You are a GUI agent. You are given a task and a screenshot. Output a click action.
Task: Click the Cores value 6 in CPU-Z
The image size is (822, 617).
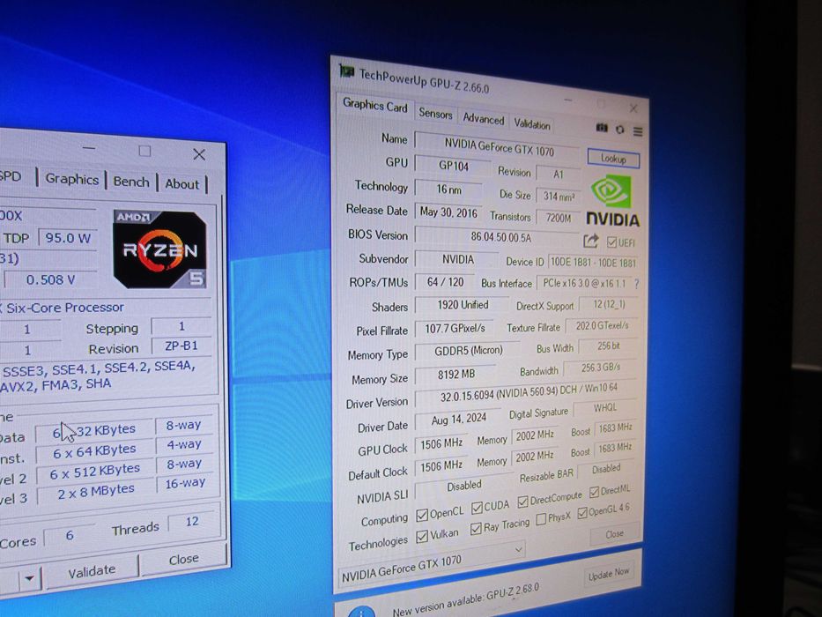click(70, 535)
